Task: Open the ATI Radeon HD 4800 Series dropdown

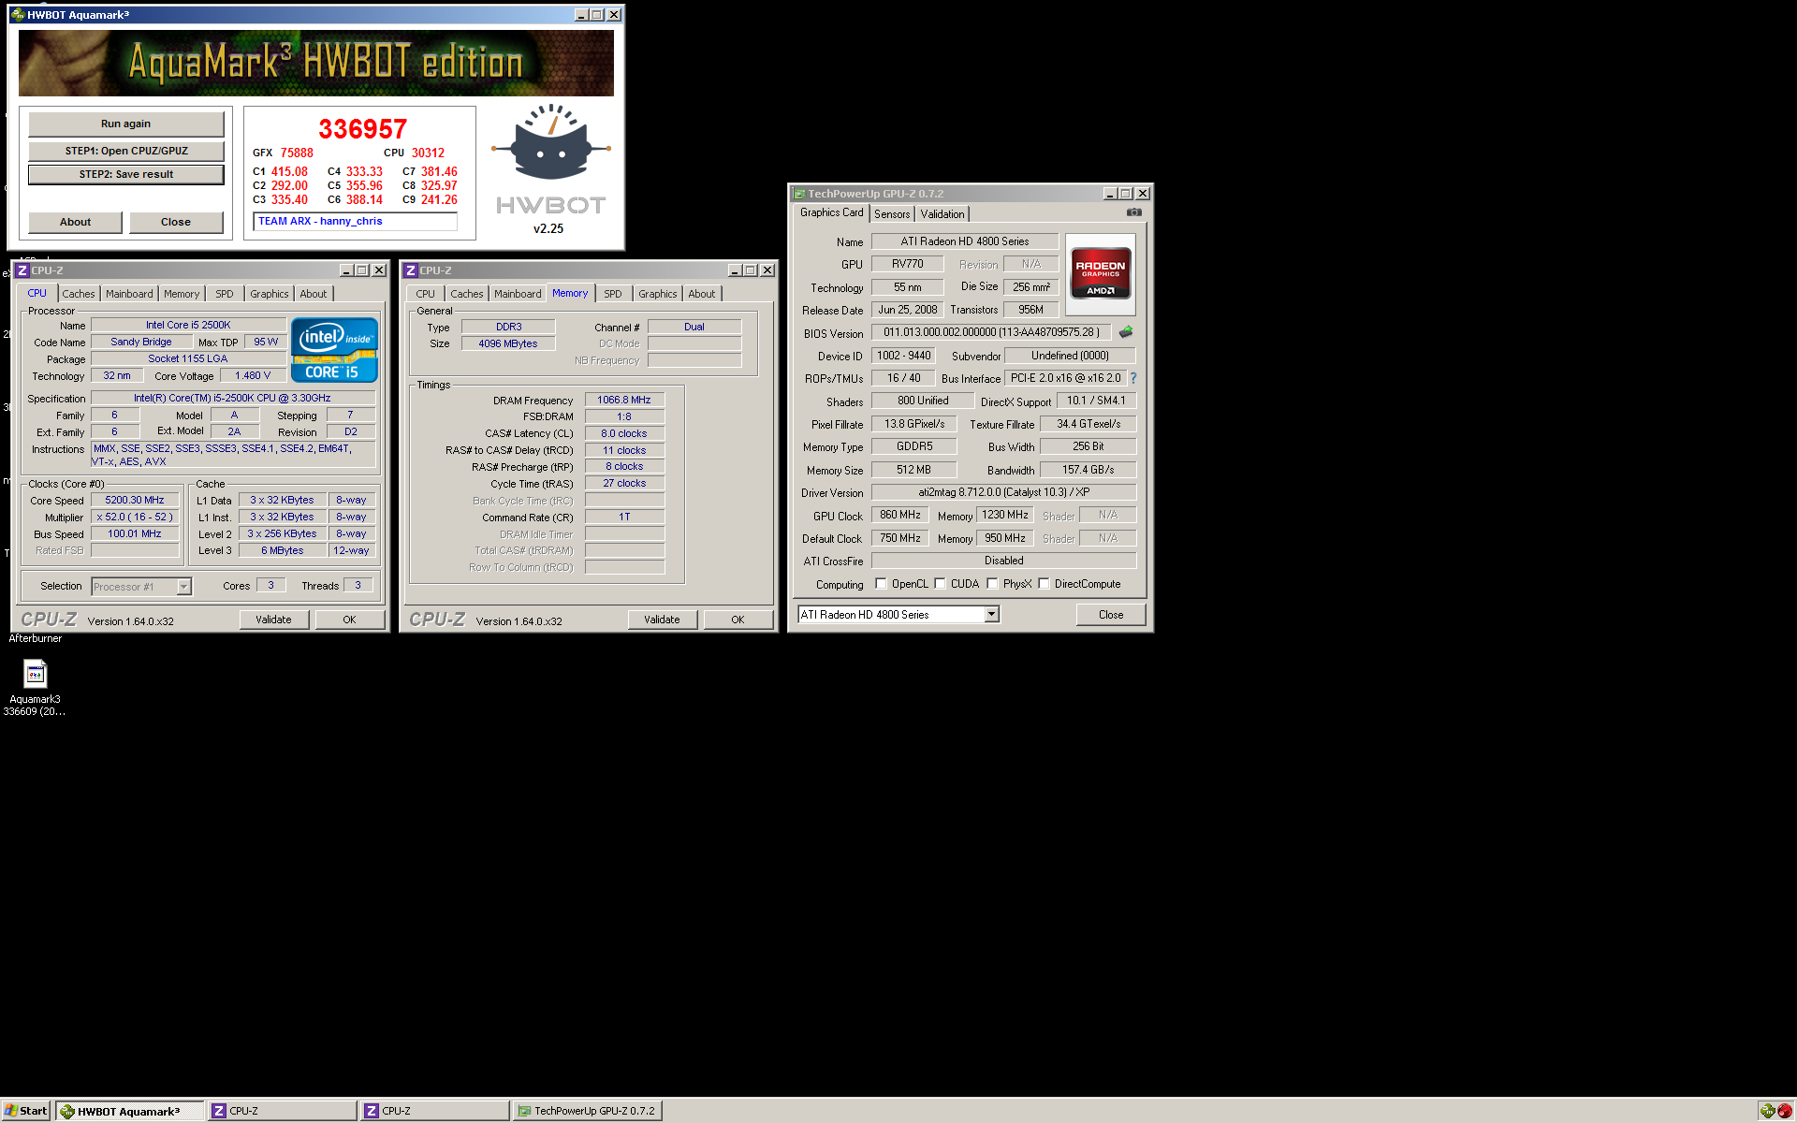Action: point(991,615)
